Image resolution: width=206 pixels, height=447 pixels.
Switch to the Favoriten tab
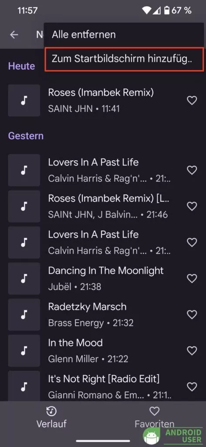[154, 417]
